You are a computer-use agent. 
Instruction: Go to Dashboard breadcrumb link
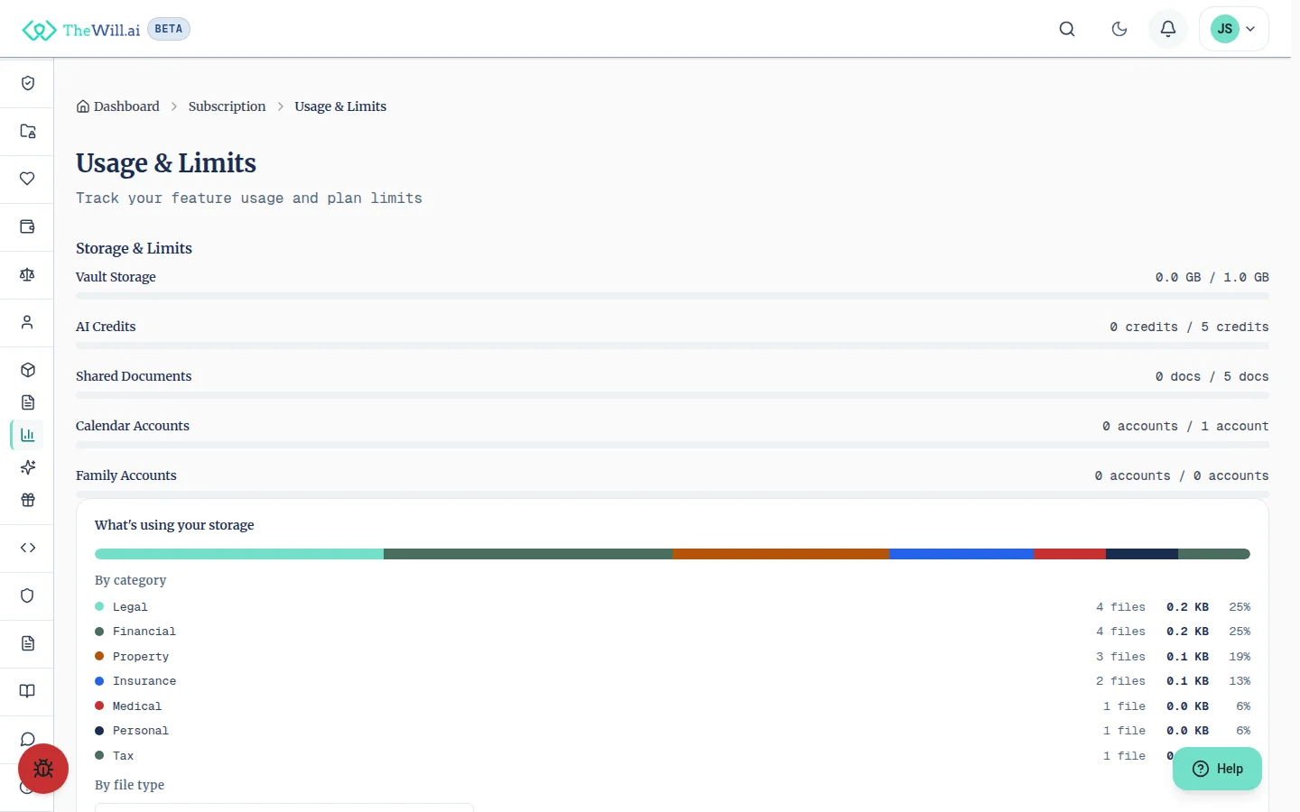click(x=118, y=106)
